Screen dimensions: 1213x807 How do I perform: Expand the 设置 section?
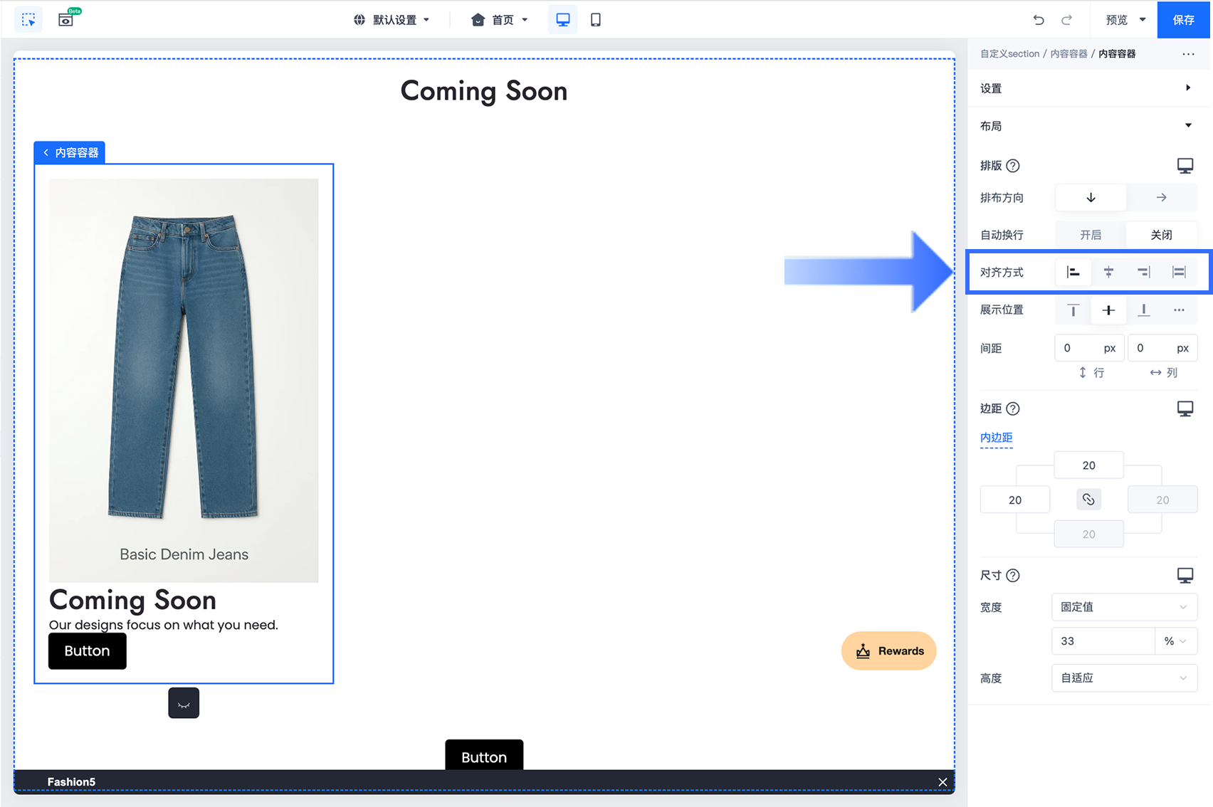click(1089, 88)
